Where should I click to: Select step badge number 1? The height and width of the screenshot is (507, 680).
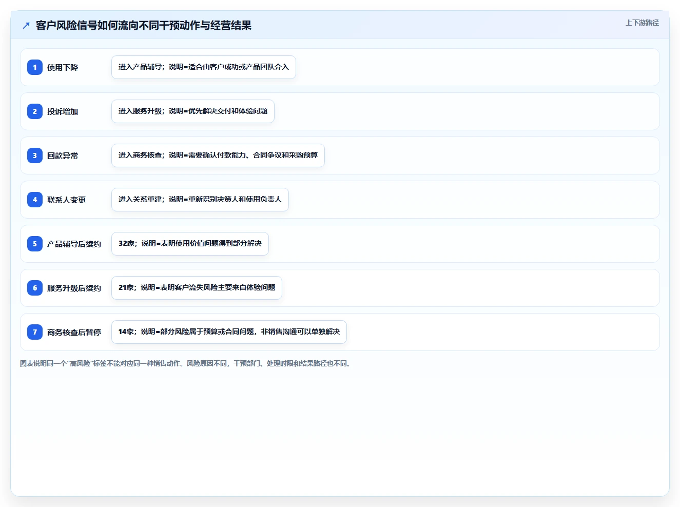35,67
